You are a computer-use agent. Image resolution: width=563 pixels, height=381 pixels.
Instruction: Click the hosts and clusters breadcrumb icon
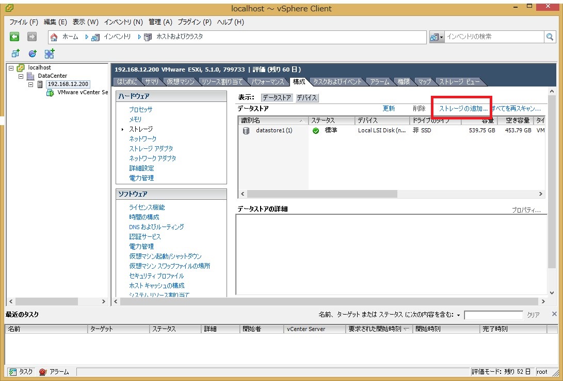coord(148,37)
